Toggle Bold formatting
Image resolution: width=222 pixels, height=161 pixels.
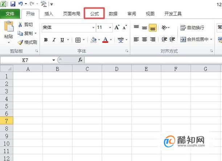tap(46, 40)
